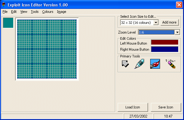Open the Edit menu

[14, 12]
